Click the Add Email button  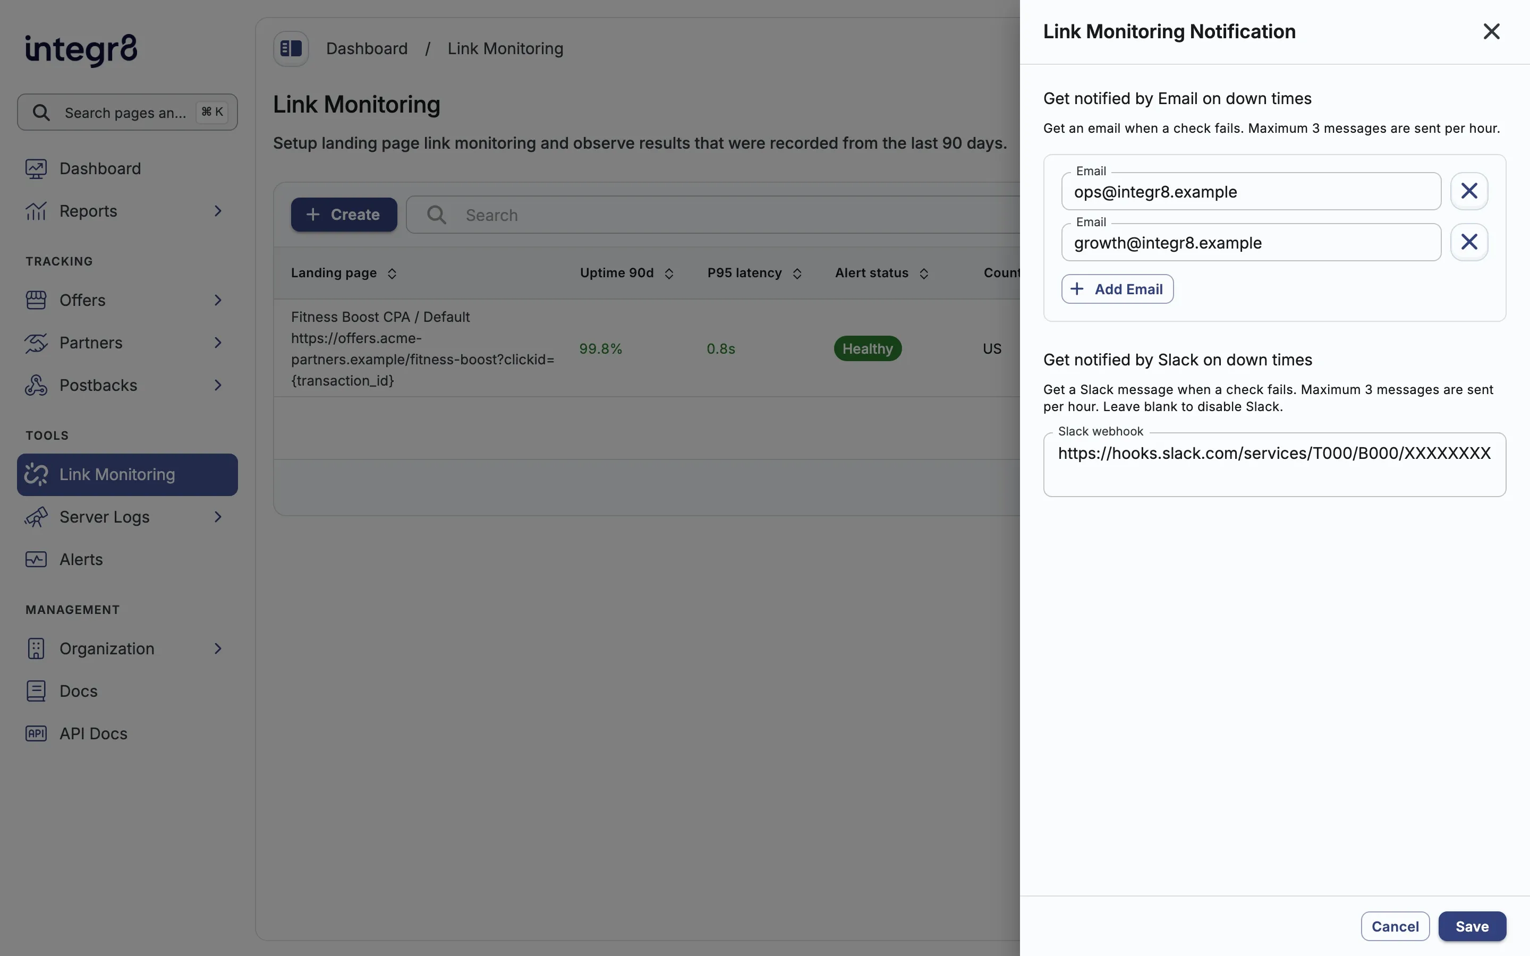tap(1117, 289)
